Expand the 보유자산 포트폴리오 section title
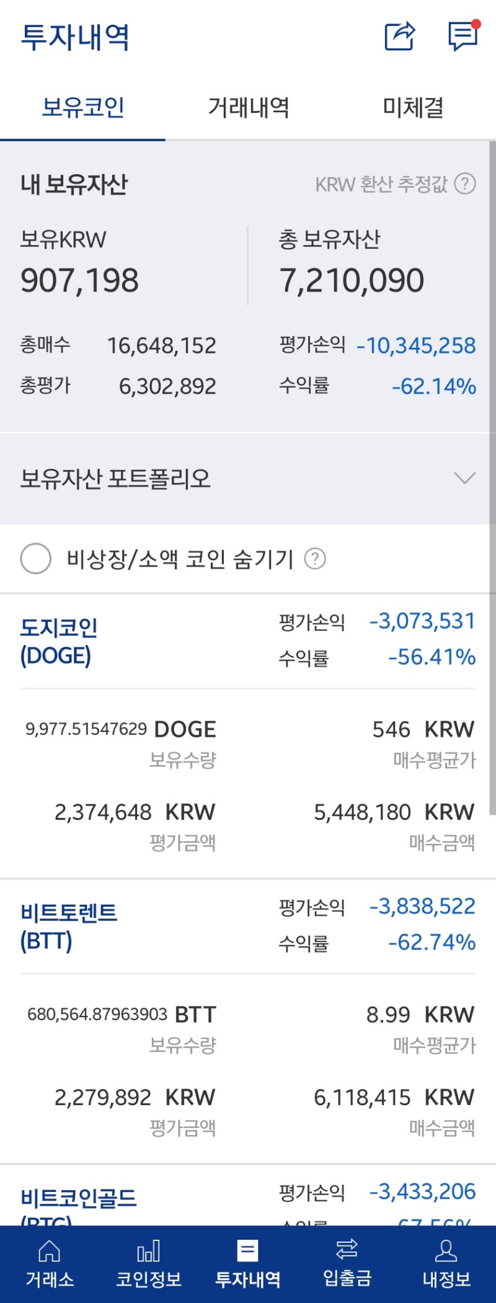 (115, 478)
